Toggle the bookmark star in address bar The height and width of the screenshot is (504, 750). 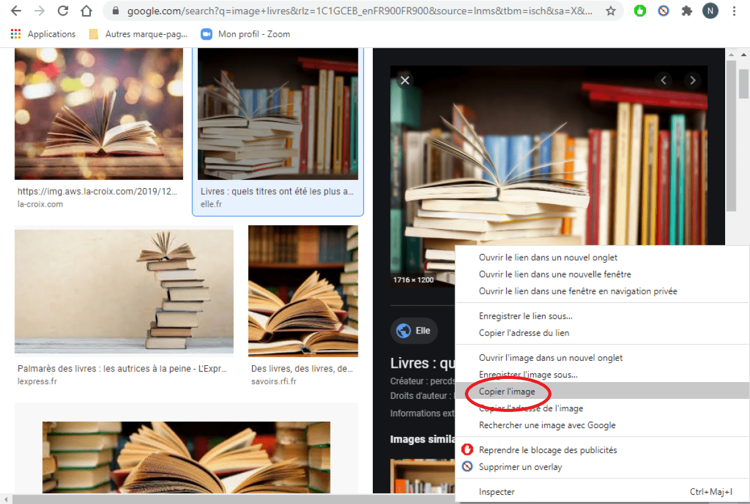click(611, 11)
